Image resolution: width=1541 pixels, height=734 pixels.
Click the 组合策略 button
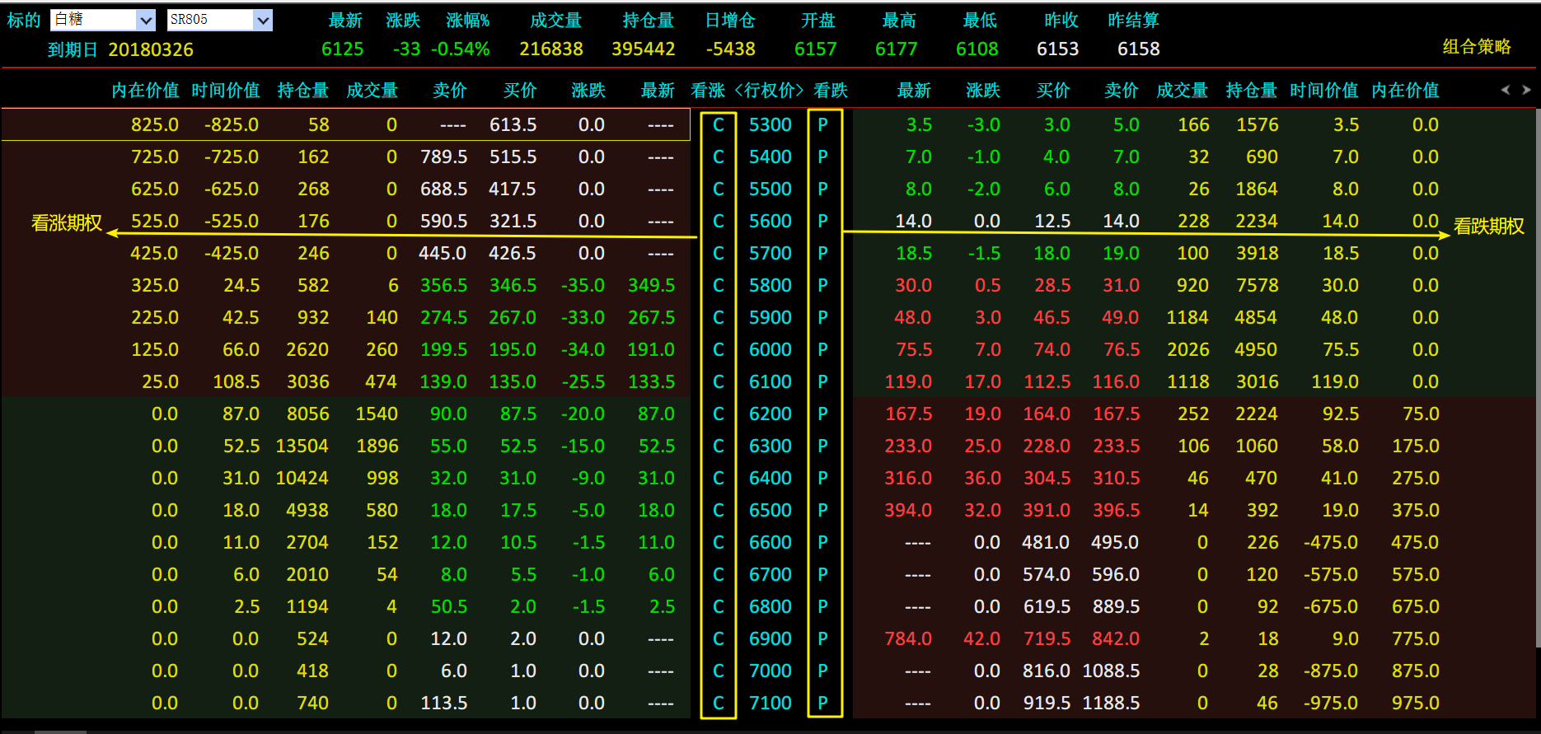[1477, 47]
